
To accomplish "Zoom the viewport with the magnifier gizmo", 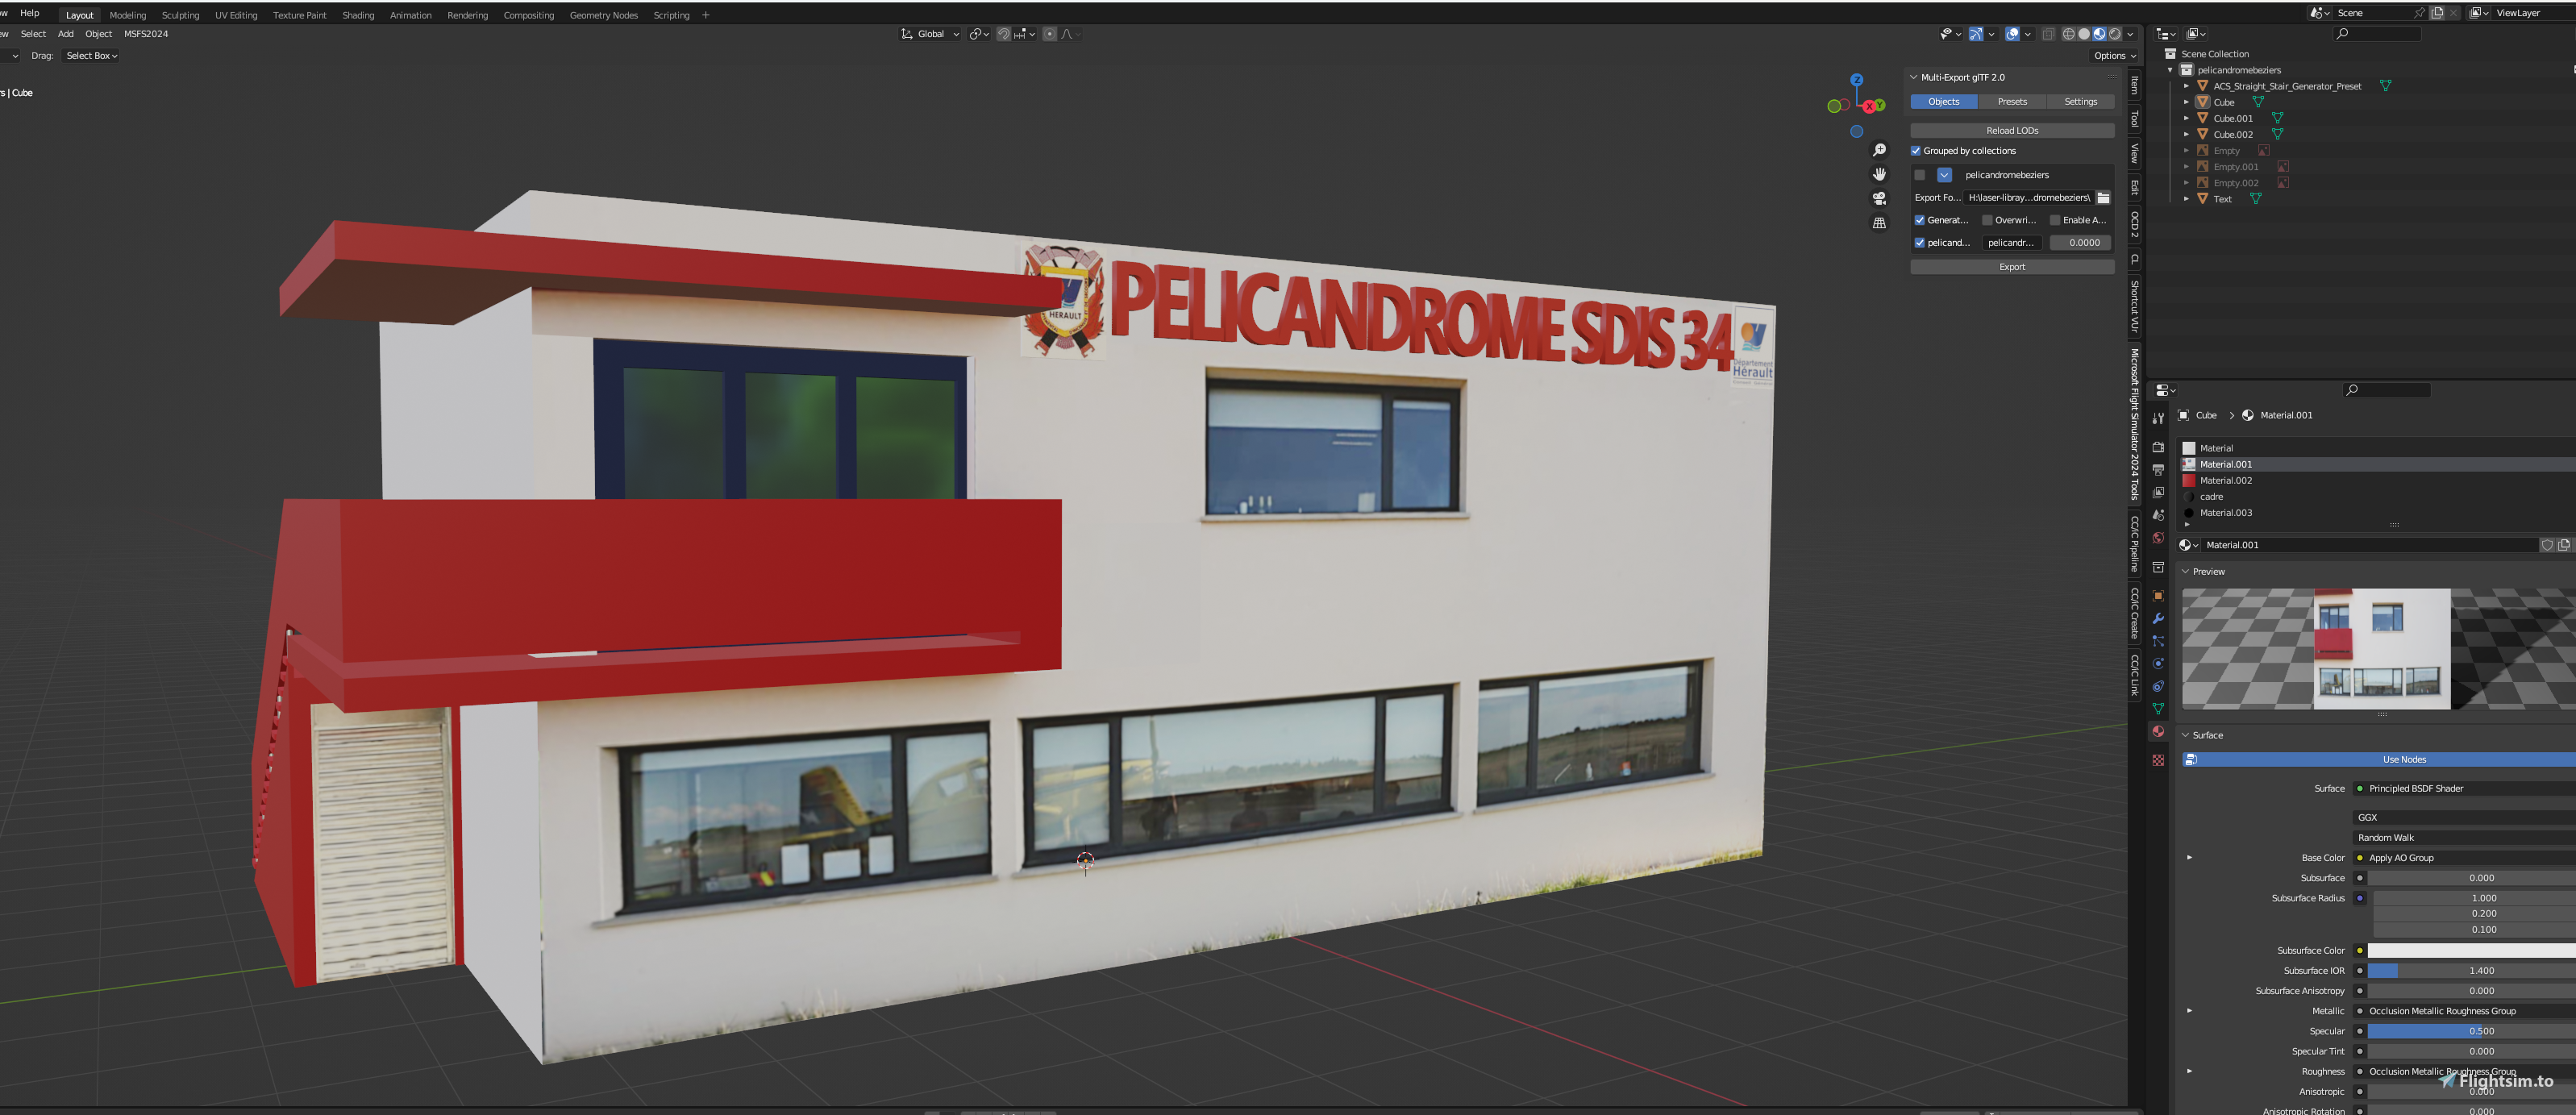I will (1879, 150).
